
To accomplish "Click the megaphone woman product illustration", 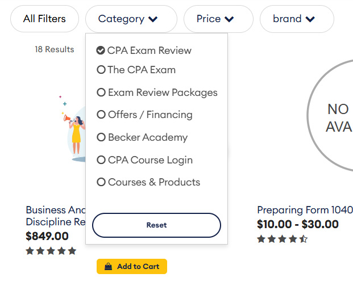I will click(x=74, y=129).
